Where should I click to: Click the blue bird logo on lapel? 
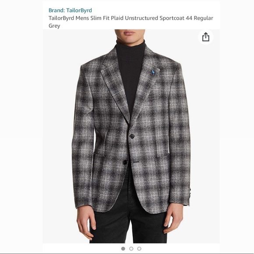(153, 72)
